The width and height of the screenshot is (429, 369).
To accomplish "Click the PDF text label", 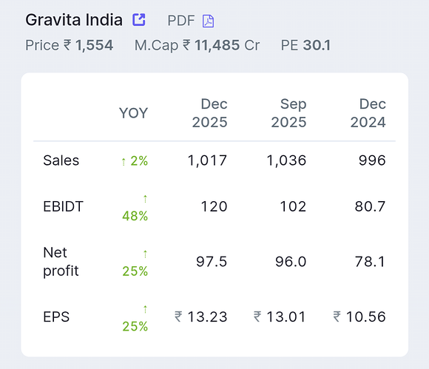I will pyautogui.click(x=181, y=21).
